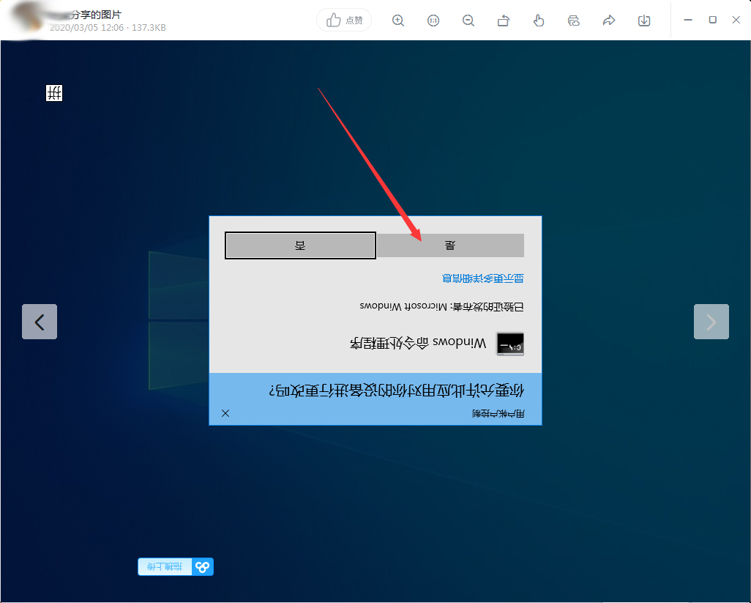Click the white 拼 icon on the image
Image resolution: width=751 pixels, height=603 pixels.
54,93
